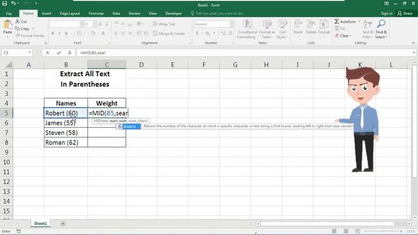418x235 pixels.
Task: Switch to the Developer tab
Action: [x=174, y=13]
